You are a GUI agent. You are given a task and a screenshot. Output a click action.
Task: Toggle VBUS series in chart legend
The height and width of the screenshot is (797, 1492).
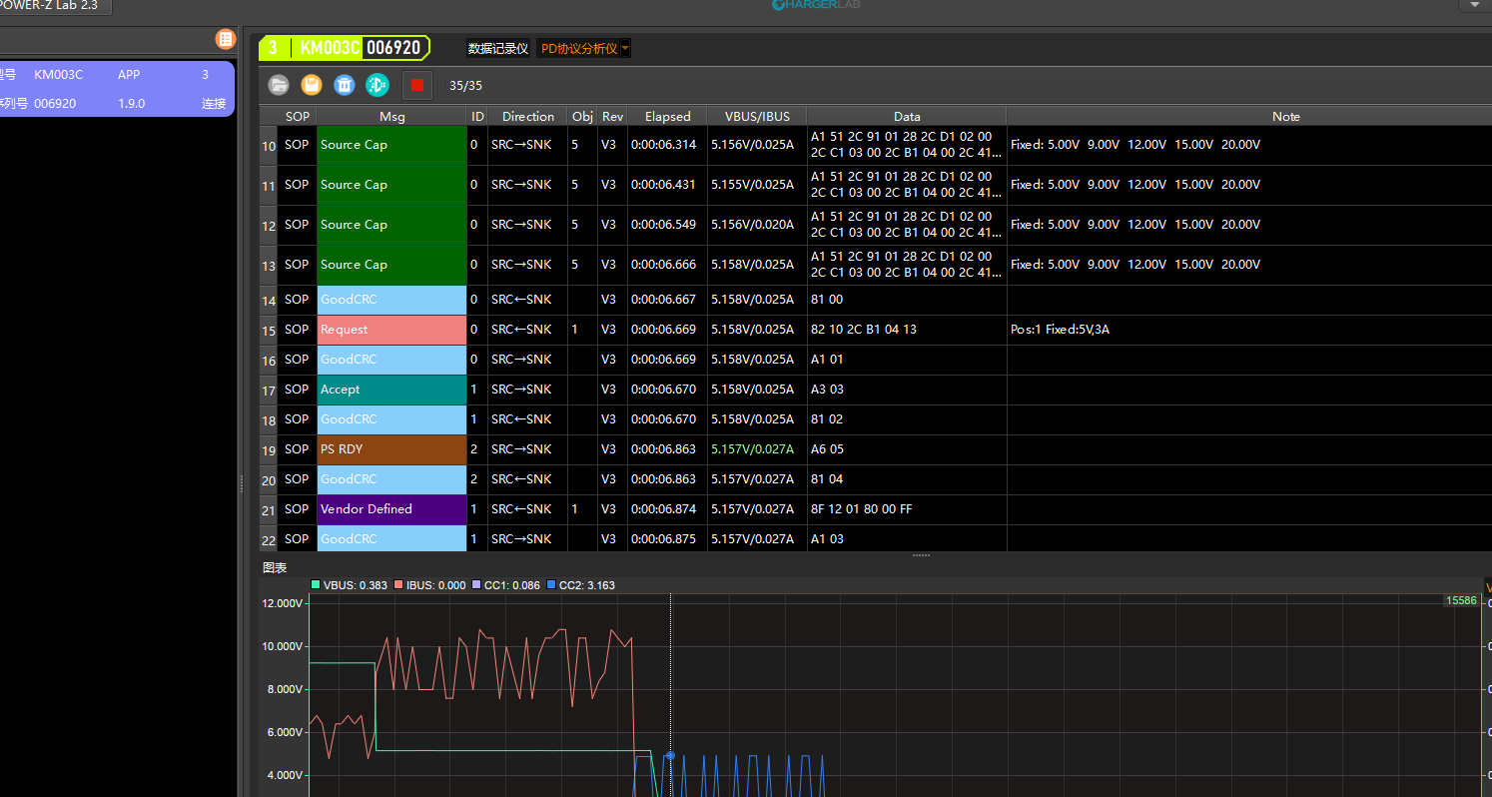coord(350,585)
